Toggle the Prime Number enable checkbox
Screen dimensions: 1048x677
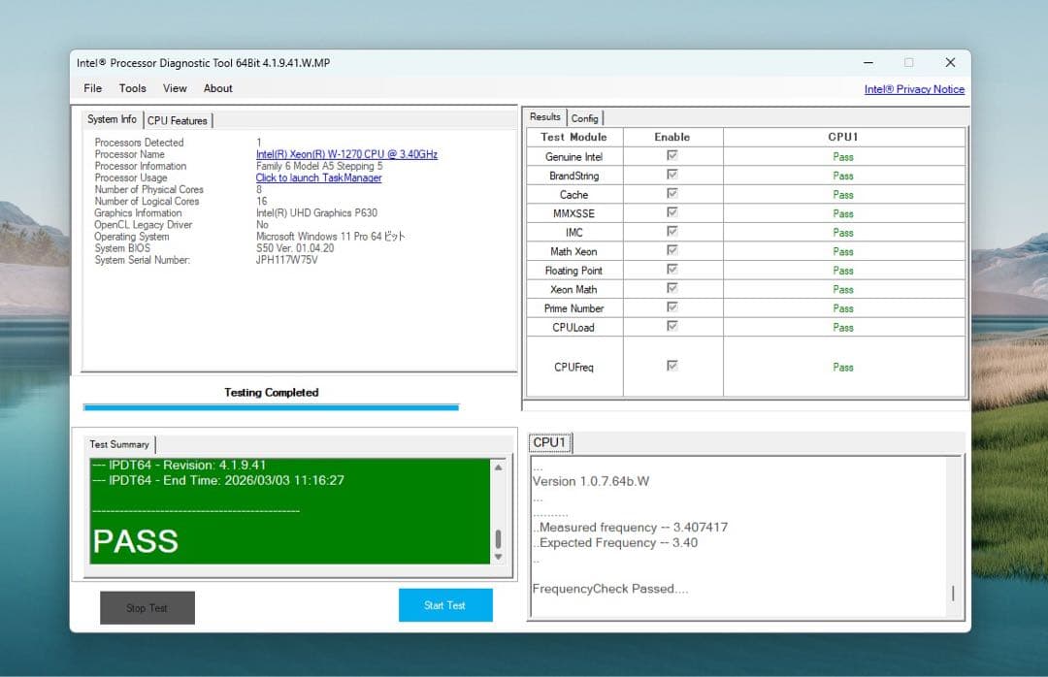coord(671,306)
